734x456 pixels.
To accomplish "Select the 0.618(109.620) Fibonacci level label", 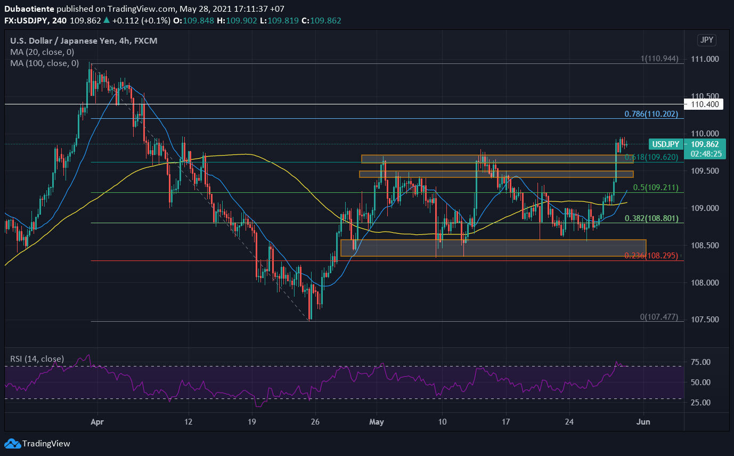I will 651,158.
